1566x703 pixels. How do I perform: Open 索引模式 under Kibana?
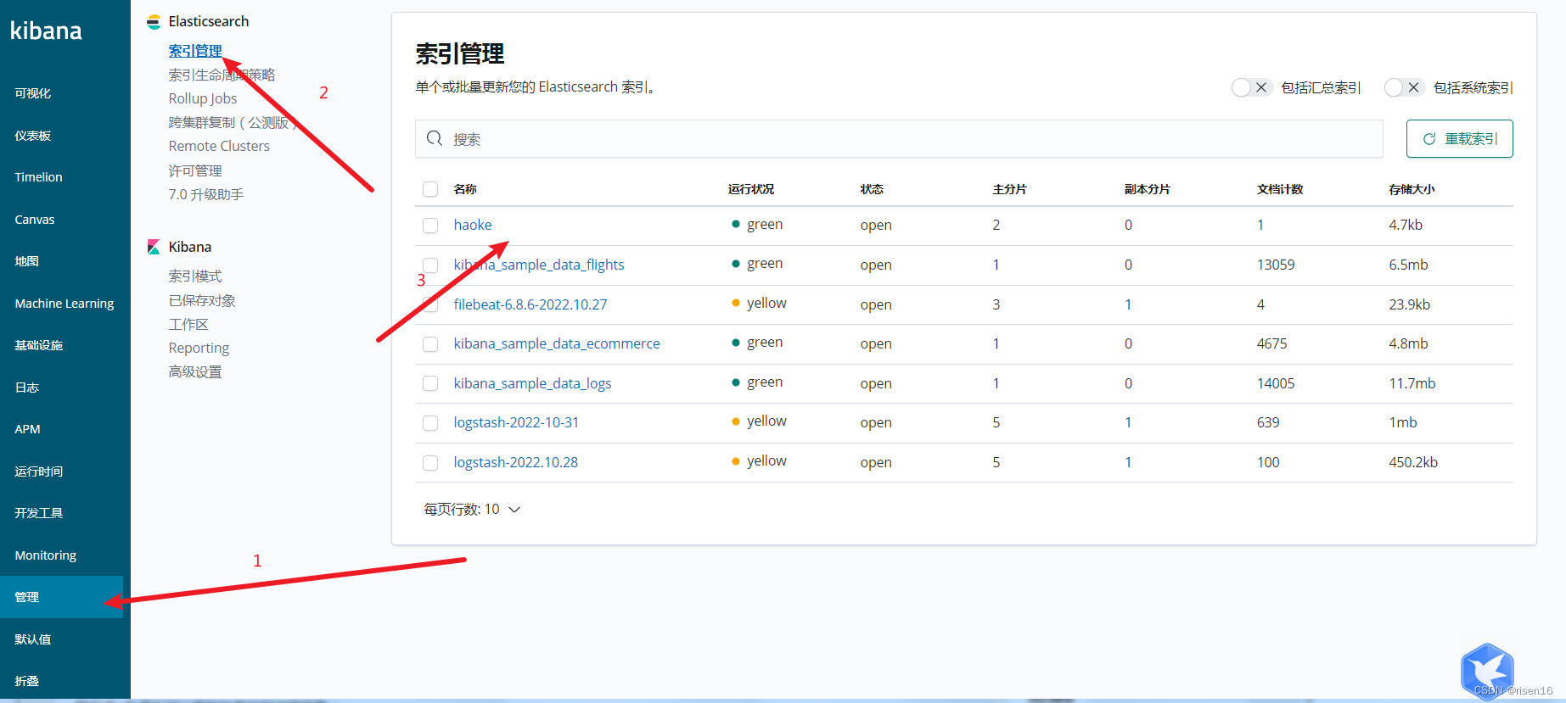(x=195, y=276)
